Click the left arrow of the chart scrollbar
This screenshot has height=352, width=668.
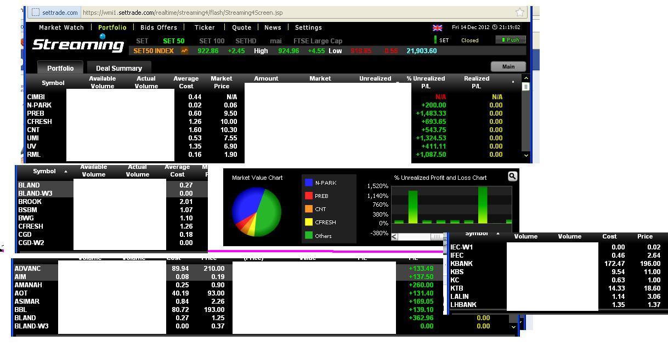coord(394,237)
